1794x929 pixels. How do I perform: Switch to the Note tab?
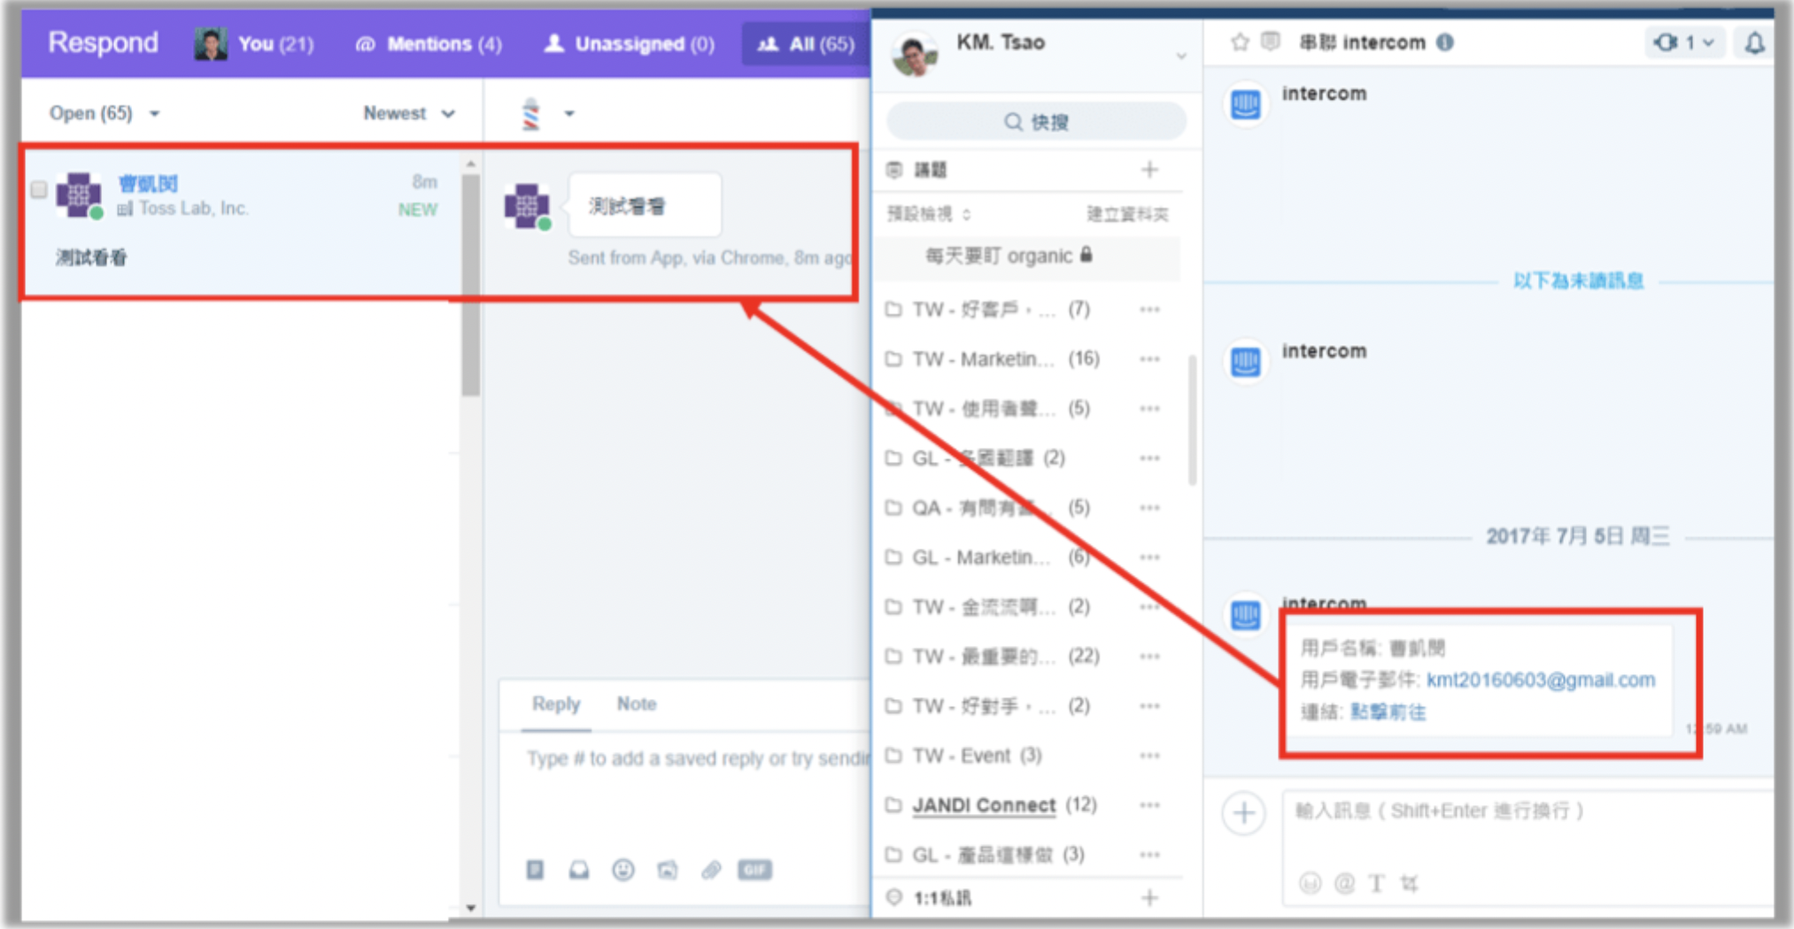tap(637, 704)
